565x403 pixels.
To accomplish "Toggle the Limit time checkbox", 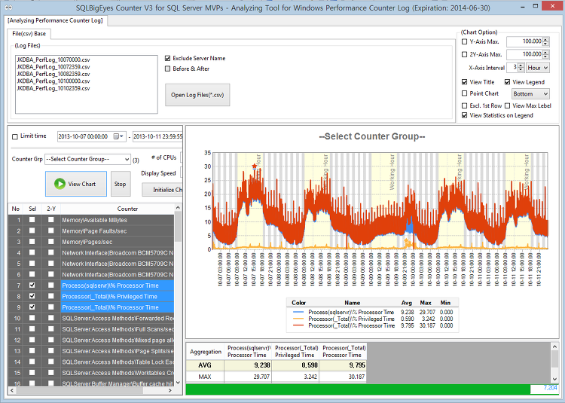I will [16, 136].
